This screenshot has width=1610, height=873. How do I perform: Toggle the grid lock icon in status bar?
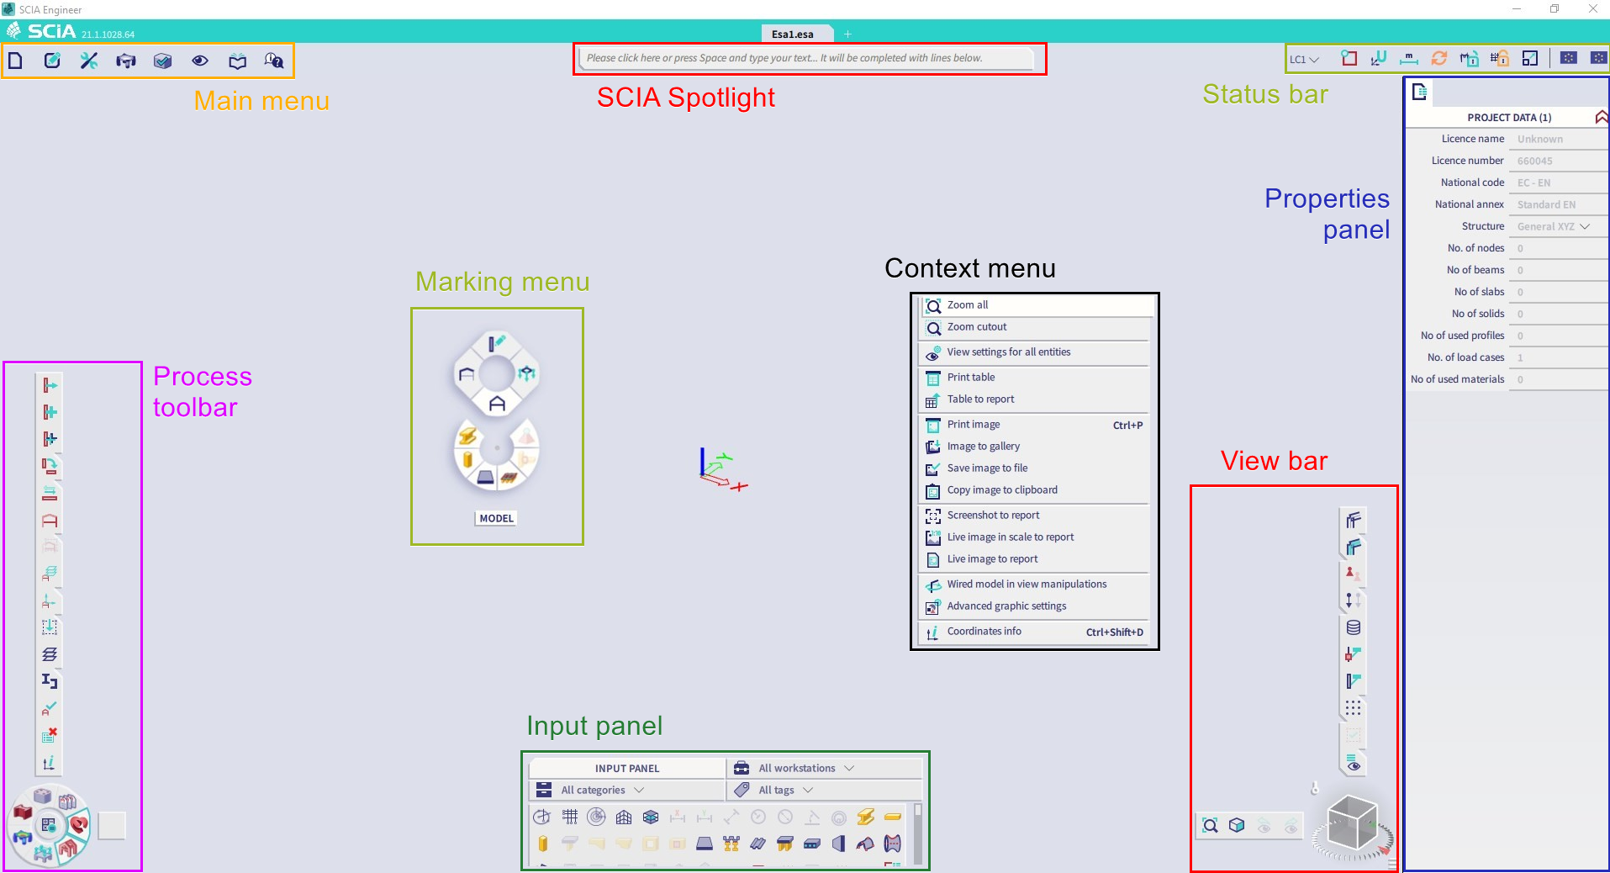click(x=1499, y=58)
